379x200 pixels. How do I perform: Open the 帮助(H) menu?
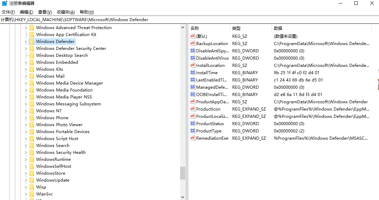tap(87, 12)
